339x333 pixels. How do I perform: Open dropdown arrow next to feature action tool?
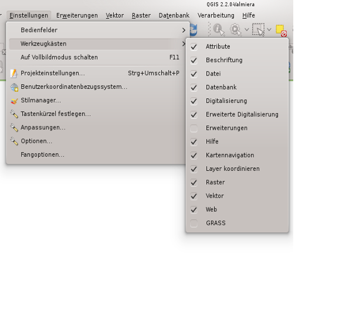pos(247,29)
